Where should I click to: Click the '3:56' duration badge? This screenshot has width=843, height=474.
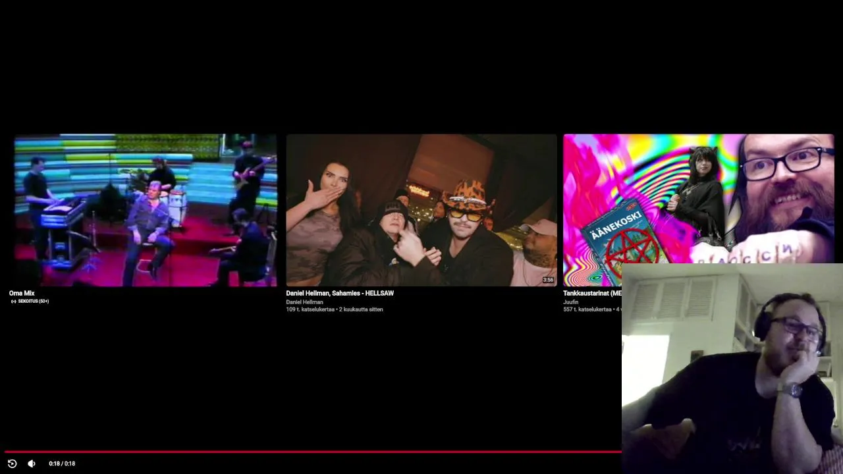point(548,280)
